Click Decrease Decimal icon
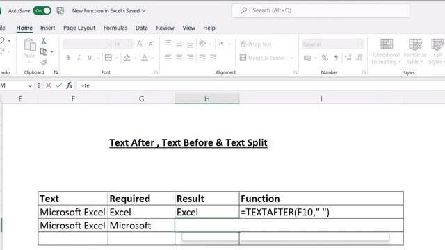The height and width of the screenshot is (250, 445). (x=359, y=58)
